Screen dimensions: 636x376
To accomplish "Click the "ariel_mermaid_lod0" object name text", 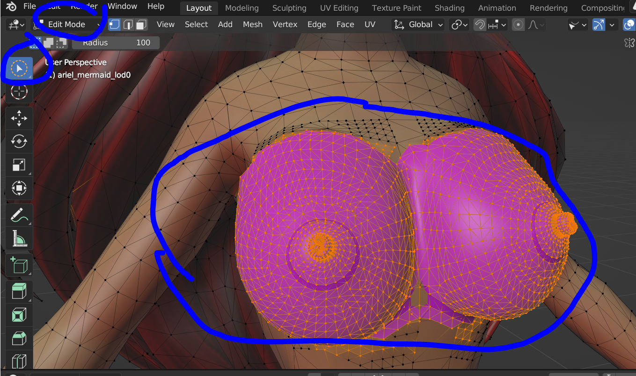I will coord(94,75).
